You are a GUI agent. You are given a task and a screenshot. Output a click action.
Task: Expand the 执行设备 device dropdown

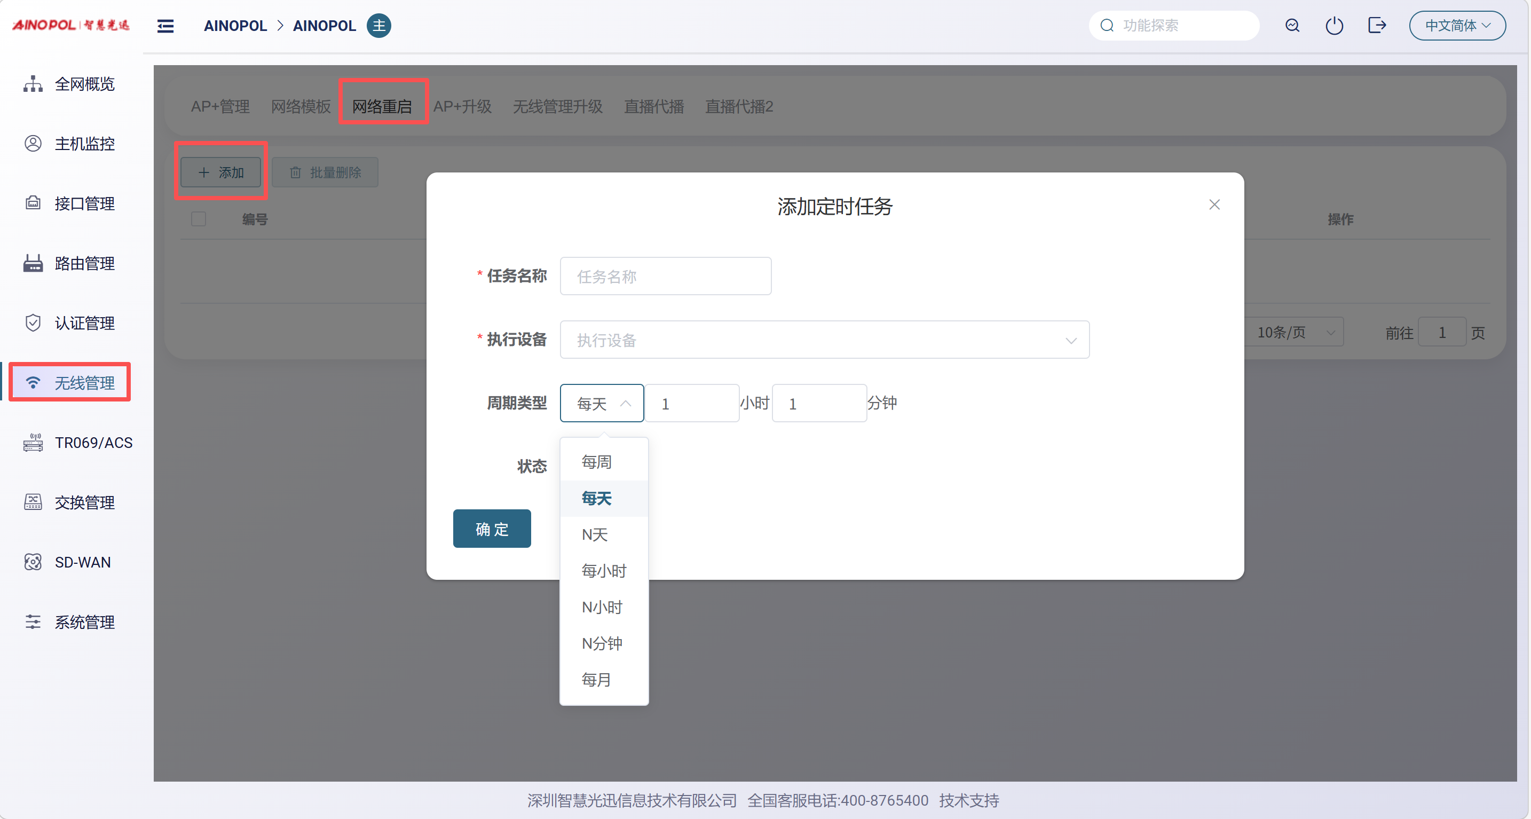point(824,340)
